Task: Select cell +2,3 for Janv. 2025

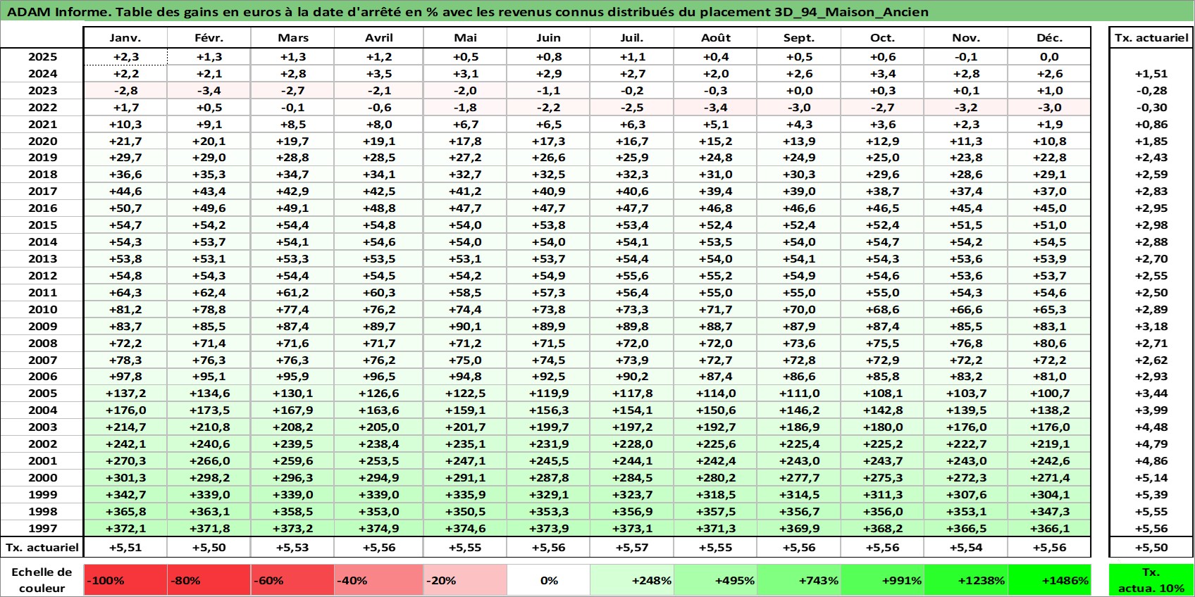Action: coord(125,57)
